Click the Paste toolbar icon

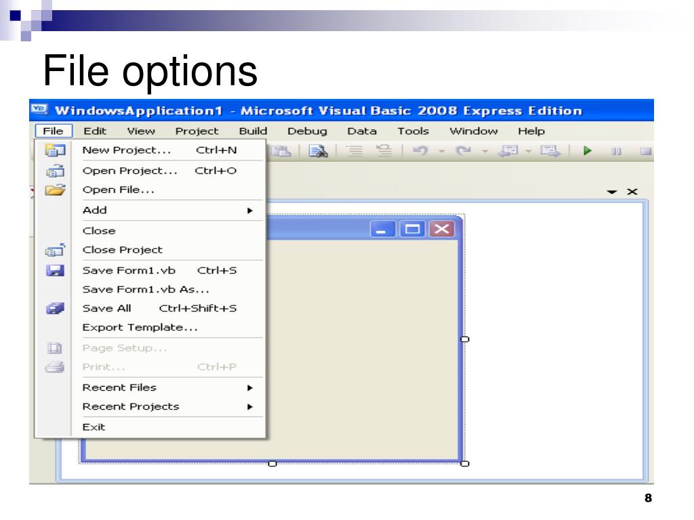[281, 151]
